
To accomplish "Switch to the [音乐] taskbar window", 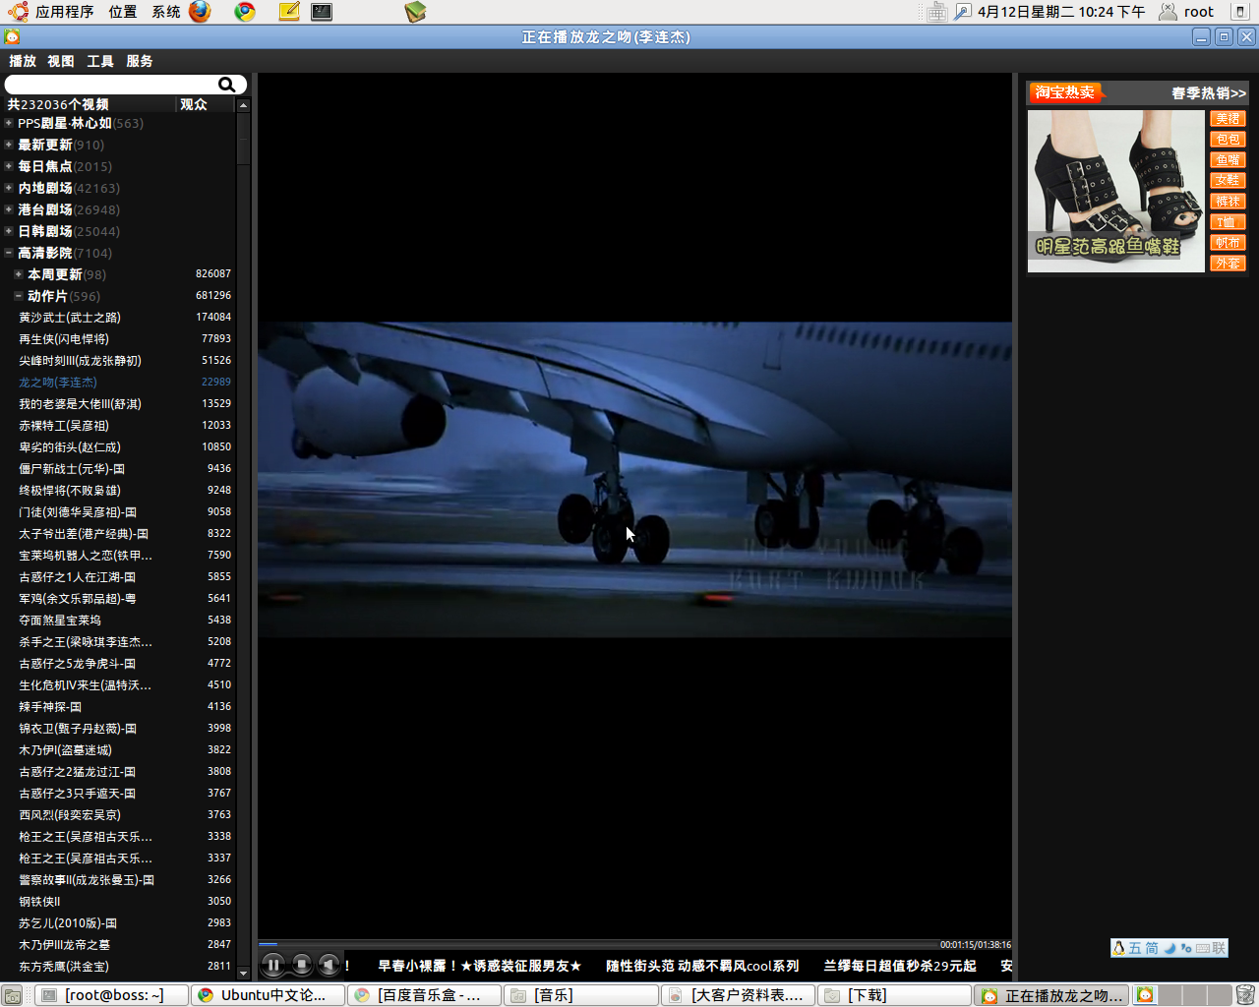I will coord(580,995).
